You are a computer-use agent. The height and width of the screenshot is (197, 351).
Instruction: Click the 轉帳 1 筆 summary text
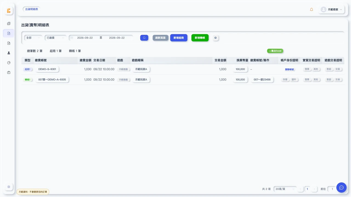point(75,51)
